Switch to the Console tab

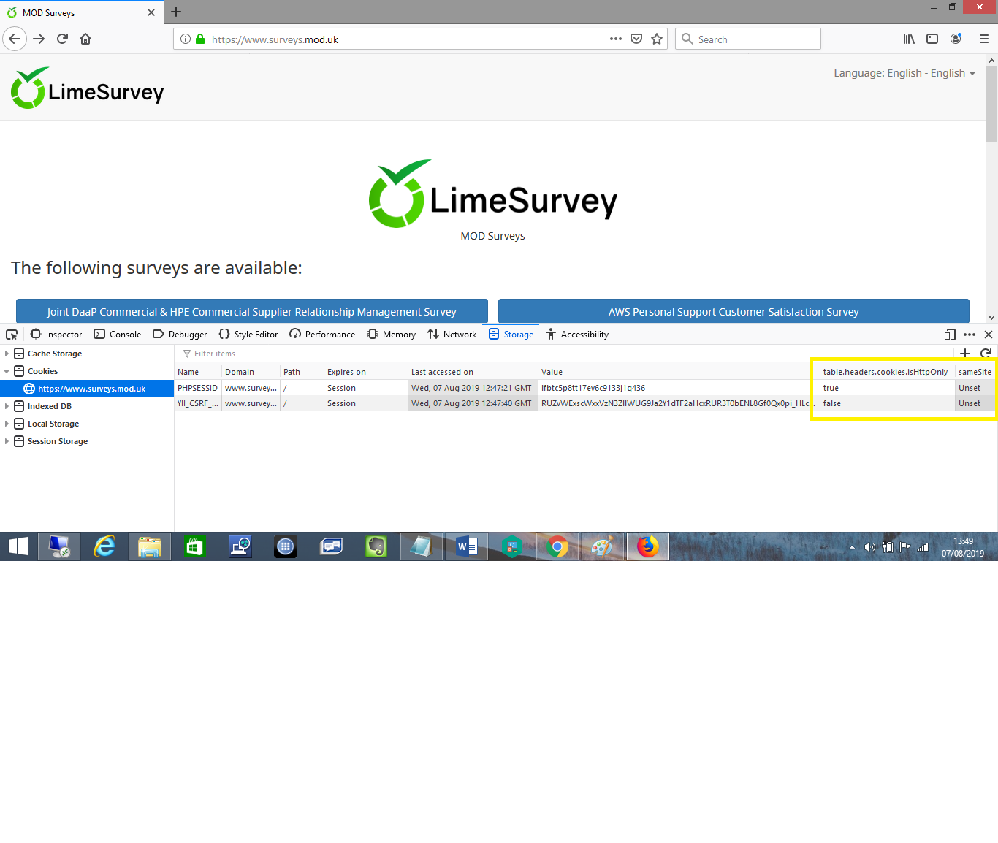pyautogui.click(x=118, y=335)
